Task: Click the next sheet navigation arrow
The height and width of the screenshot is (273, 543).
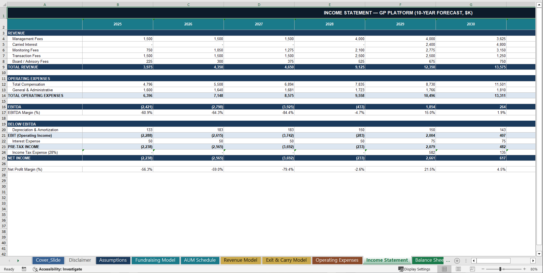Action: pos(18,261)
